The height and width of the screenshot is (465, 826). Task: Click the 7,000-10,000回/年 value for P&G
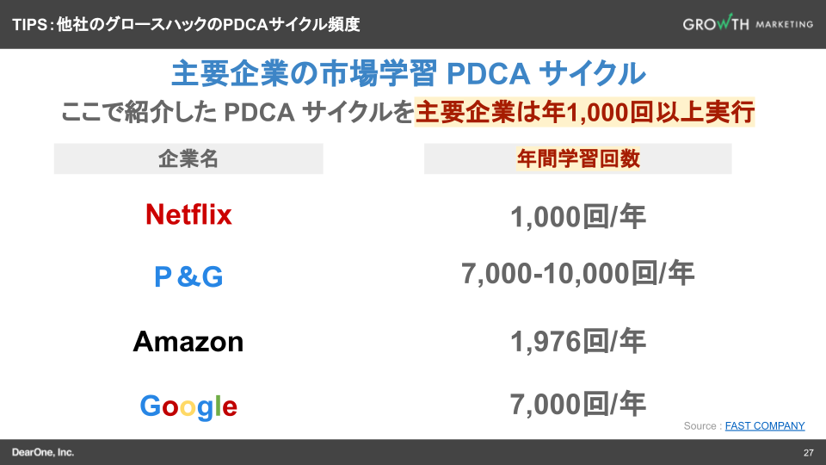(x=577, y=274)
